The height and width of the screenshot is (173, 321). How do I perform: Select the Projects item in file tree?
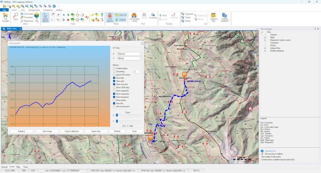coord(273,35)
